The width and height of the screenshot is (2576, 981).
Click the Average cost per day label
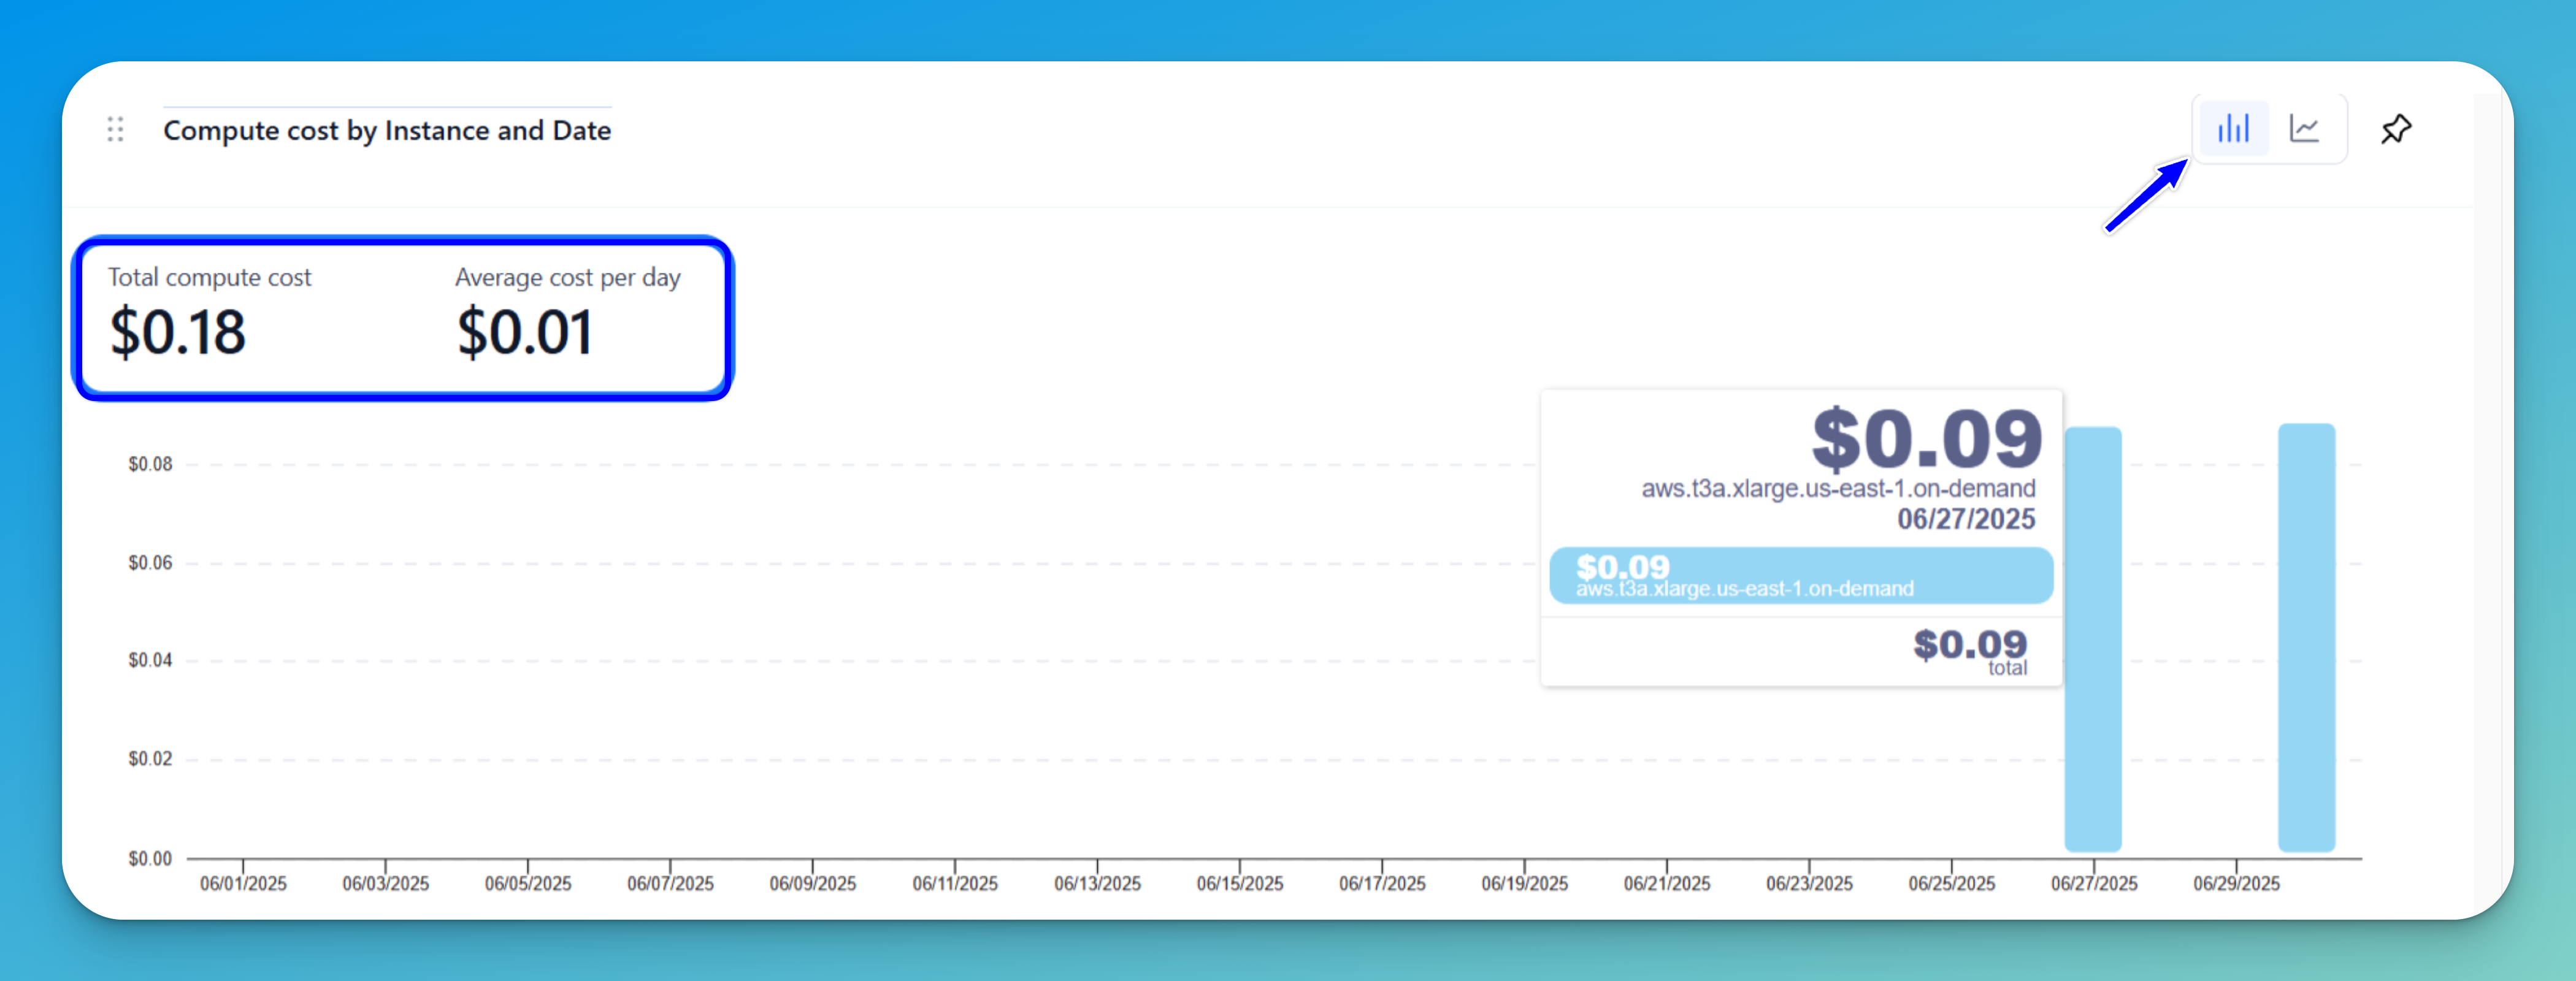click(567, 277)
